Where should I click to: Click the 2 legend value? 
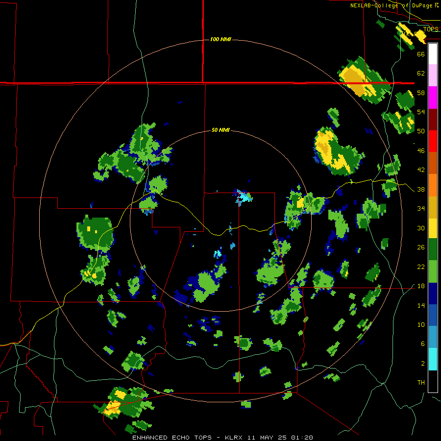click(423, 364)
